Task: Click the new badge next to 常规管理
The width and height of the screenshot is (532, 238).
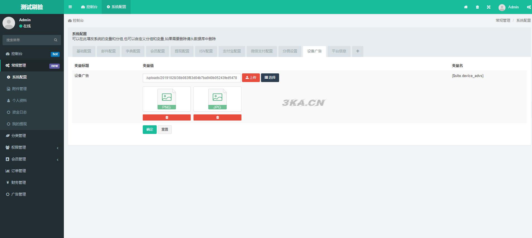Action: coord(54,66)
